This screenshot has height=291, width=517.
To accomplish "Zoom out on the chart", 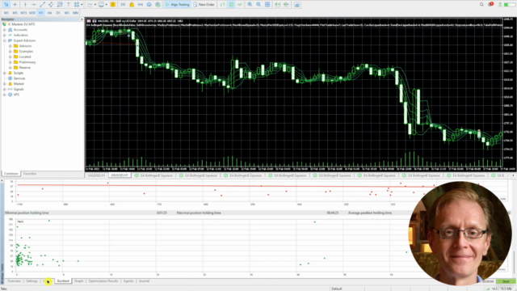I will 258,5.
